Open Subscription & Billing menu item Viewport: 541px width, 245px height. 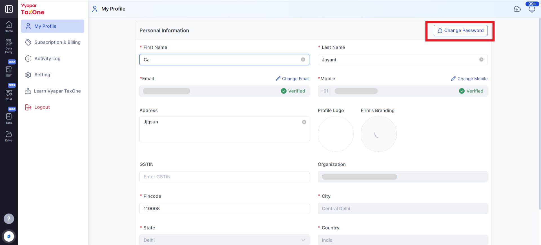point(53,42)
